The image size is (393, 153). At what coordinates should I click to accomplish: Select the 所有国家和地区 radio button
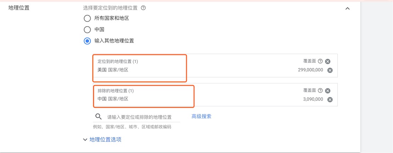pyautogui.click(x=87, y=18)
